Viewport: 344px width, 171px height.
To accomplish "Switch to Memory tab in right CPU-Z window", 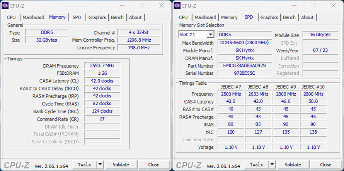I will (x=229, y=17).
